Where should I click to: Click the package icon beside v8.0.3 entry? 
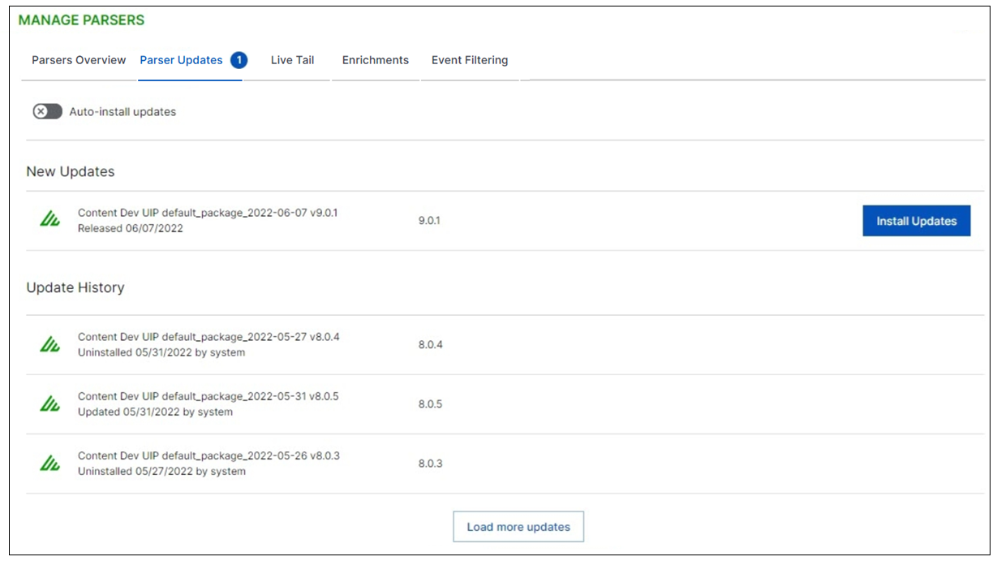[50, 464]
